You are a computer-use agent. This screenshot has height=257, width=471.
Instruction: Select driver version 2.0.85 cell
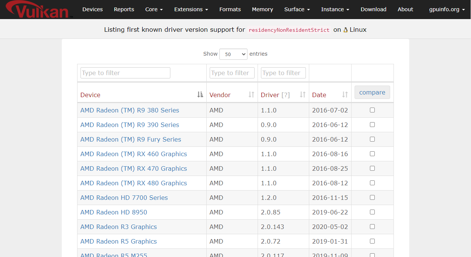[x=283, y=212]
